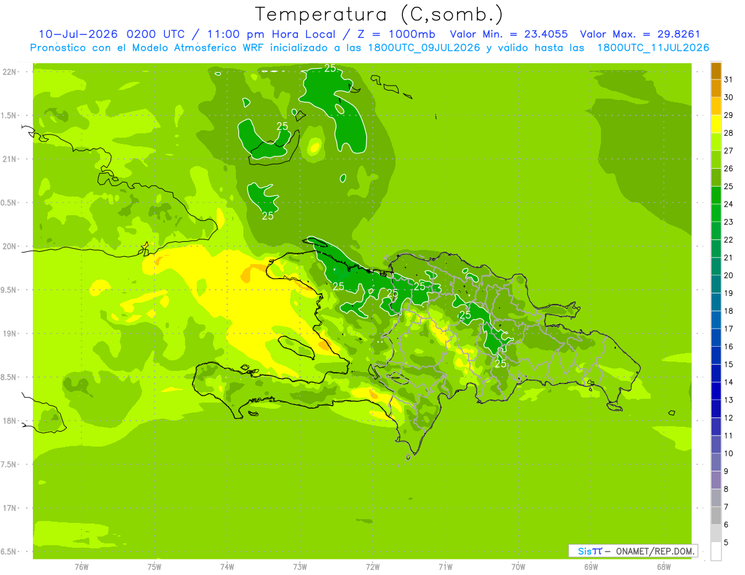Viewport: 745px width, 575px height.
Task: Click the 17N latitude axis label
Action: pyautogui.click(x=9, y=508)
